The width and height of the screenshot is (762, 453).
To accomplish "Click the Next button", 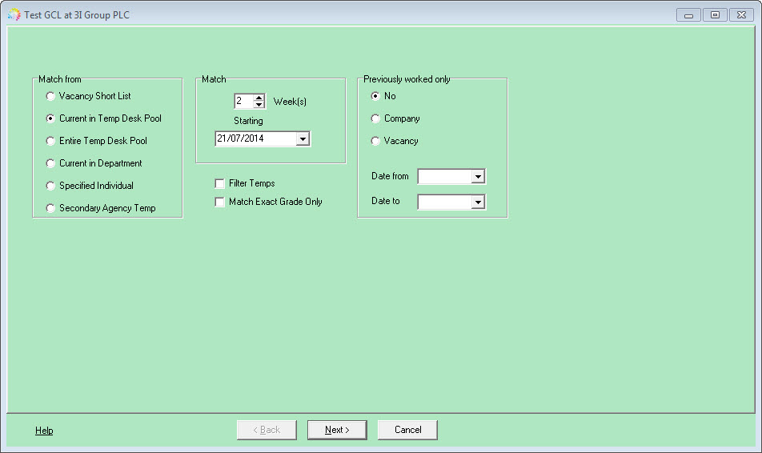I will click(337, 430).
